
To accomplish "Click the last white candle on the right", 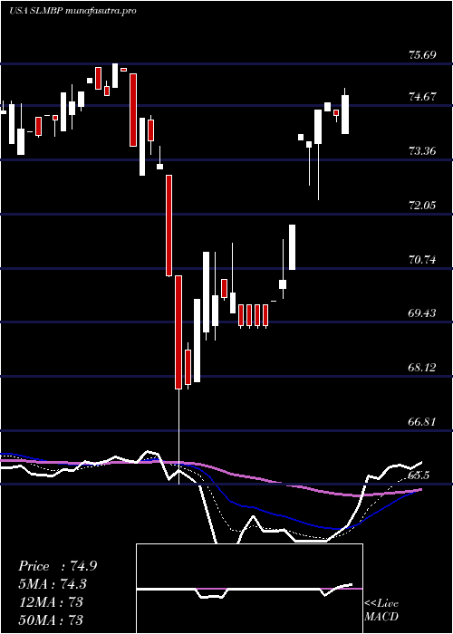I will (345, 114).
